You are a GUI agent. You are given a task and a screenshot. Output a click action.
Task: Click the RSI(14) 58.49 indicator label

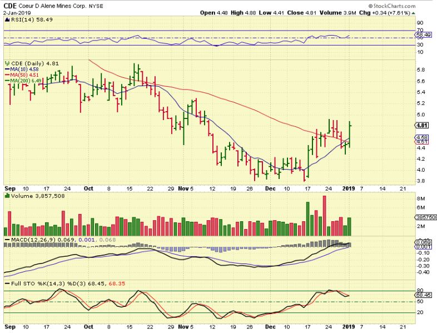pyautogui.click(x=32, y=19)
